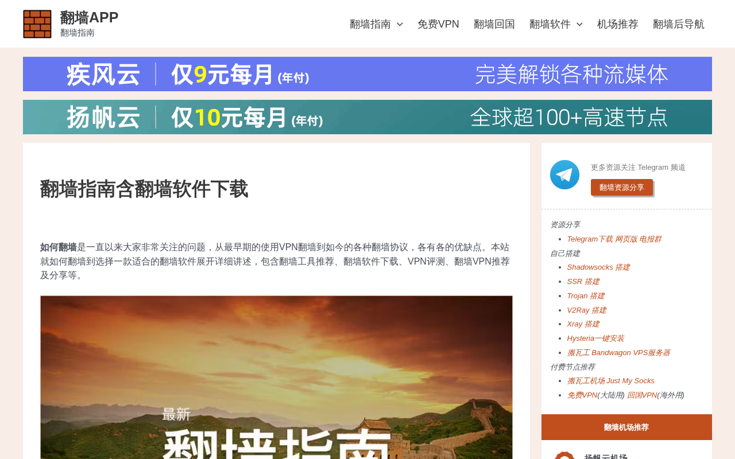This screenshot has width=735, height=459.
Task: Open the SSR 搭建 link
Action: pyautogui.click(x=583, y=282)
